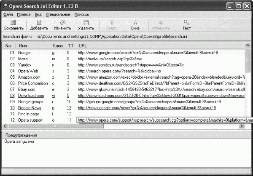Click the Добавить new entry icon
The height and width of the screenshot is (176, 253).
click(x=39, y=22)
